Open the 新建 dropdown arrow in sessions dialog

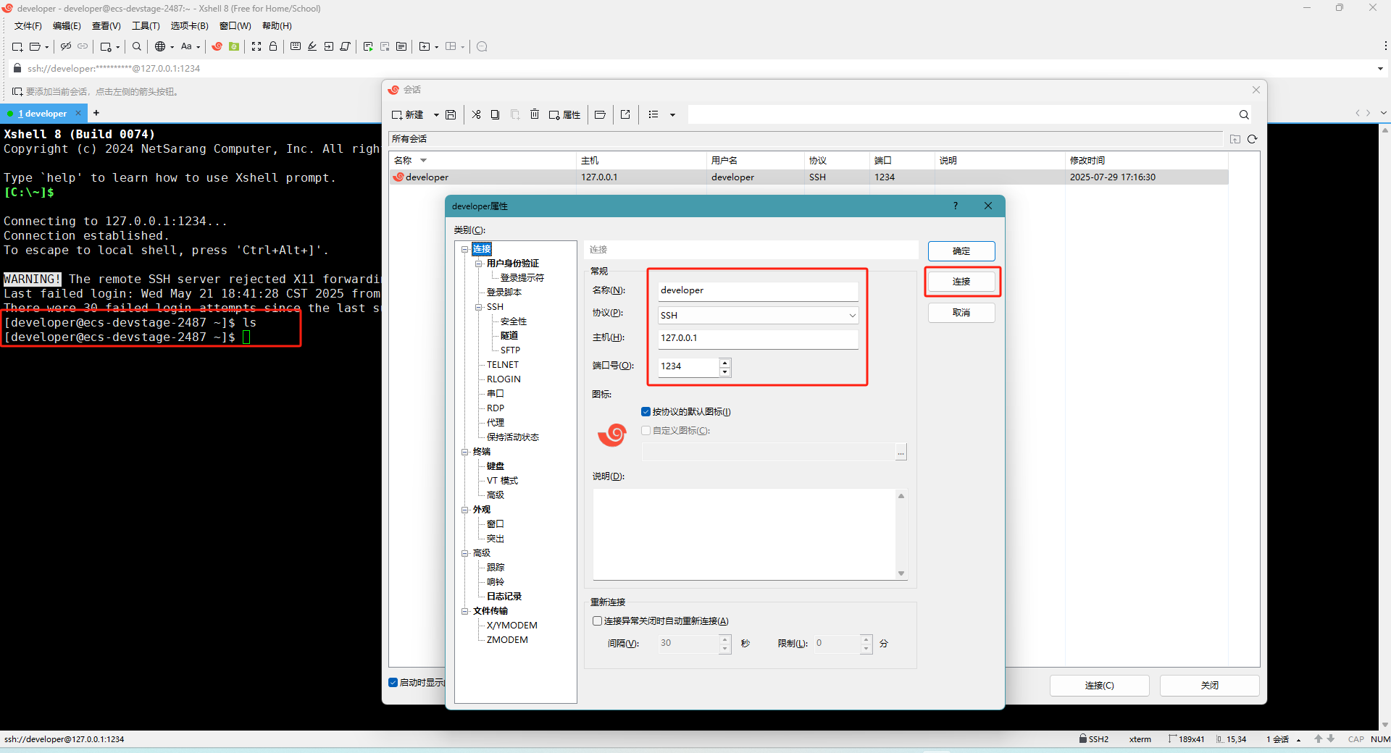(436, 114)
